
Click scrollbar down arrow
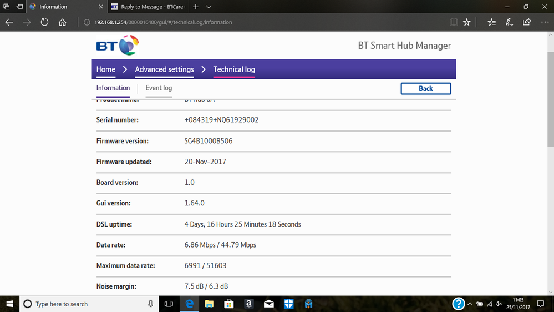[551, 292]
